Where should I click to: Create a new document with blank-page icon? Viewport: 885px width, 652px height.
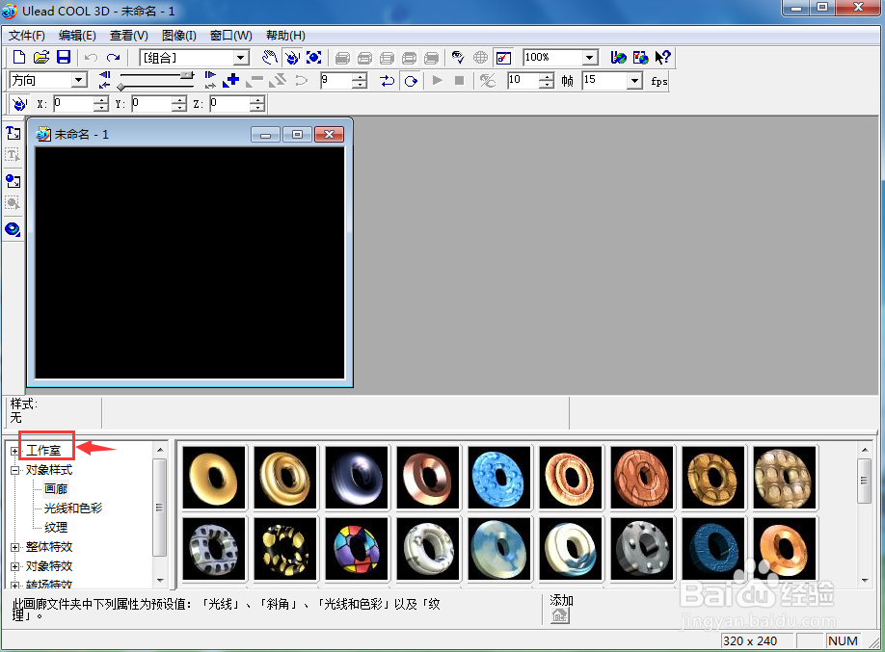click(19, 57)
